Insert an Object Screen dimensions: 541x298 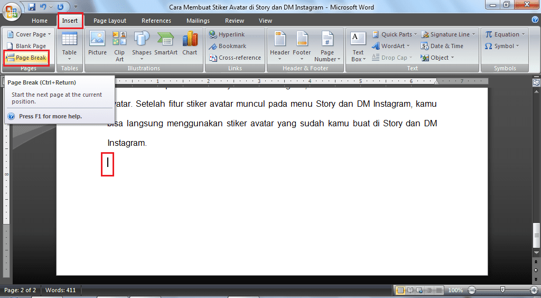click(x=437, y=58)
